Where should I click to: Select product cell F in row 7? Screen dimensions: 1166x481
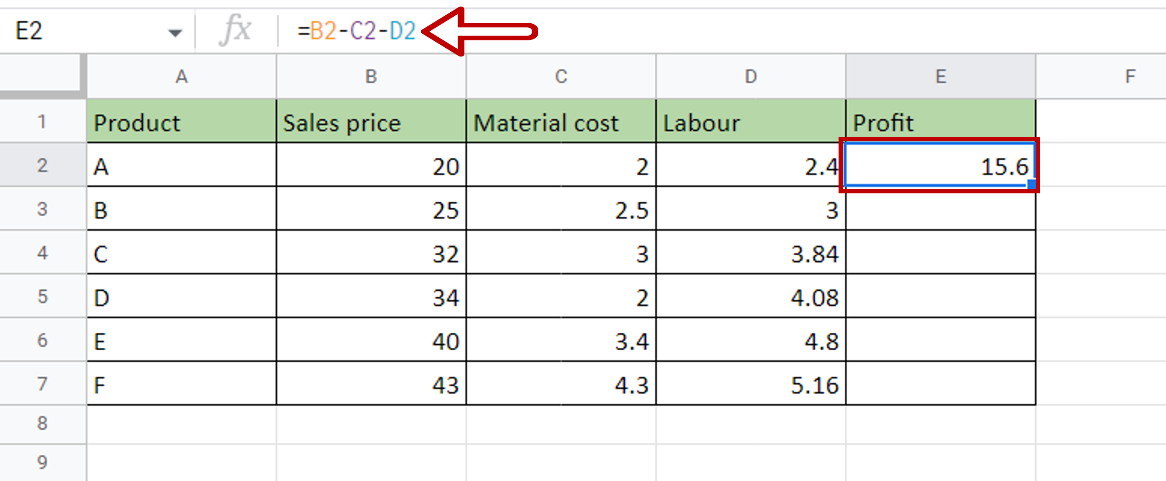pyautogui.click(x=181, y=384)
